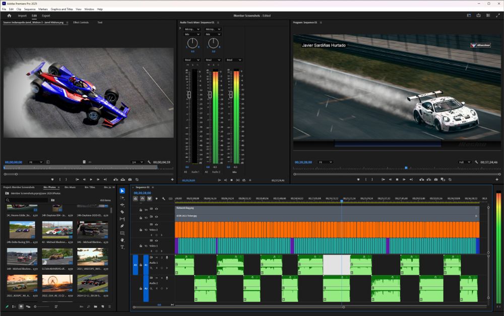504x316 pixels.
Task: Click Overwrite button in Source monitor
Action: pos(123,180)
